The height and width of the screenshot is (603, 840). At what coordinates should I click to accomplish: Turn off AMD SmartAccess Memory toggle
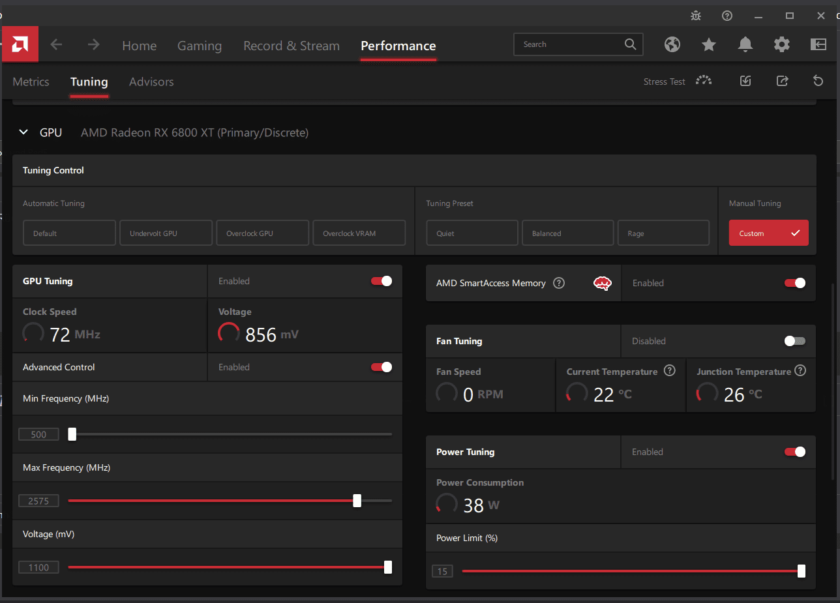(x=795, y=283)
